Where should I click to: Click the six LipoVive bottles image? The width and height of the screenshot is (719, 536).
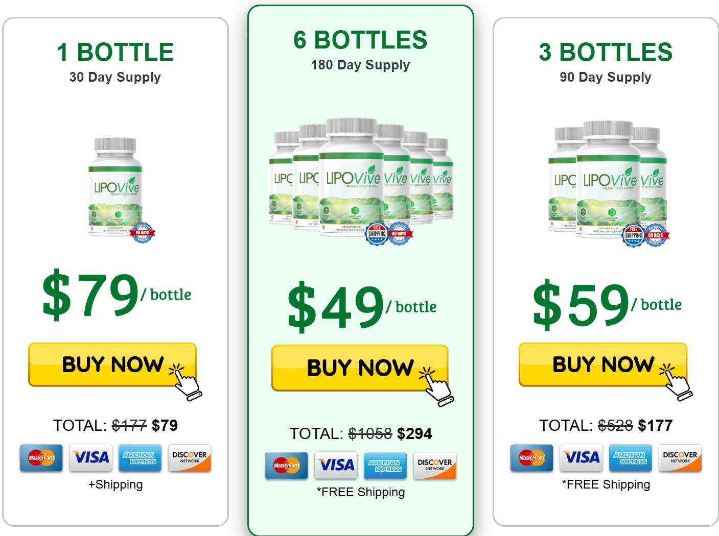click(x=360, y=179)
